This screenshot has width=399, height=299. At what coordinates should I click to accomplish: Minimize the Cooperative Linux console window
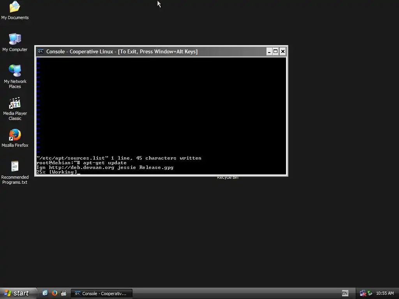269,52
